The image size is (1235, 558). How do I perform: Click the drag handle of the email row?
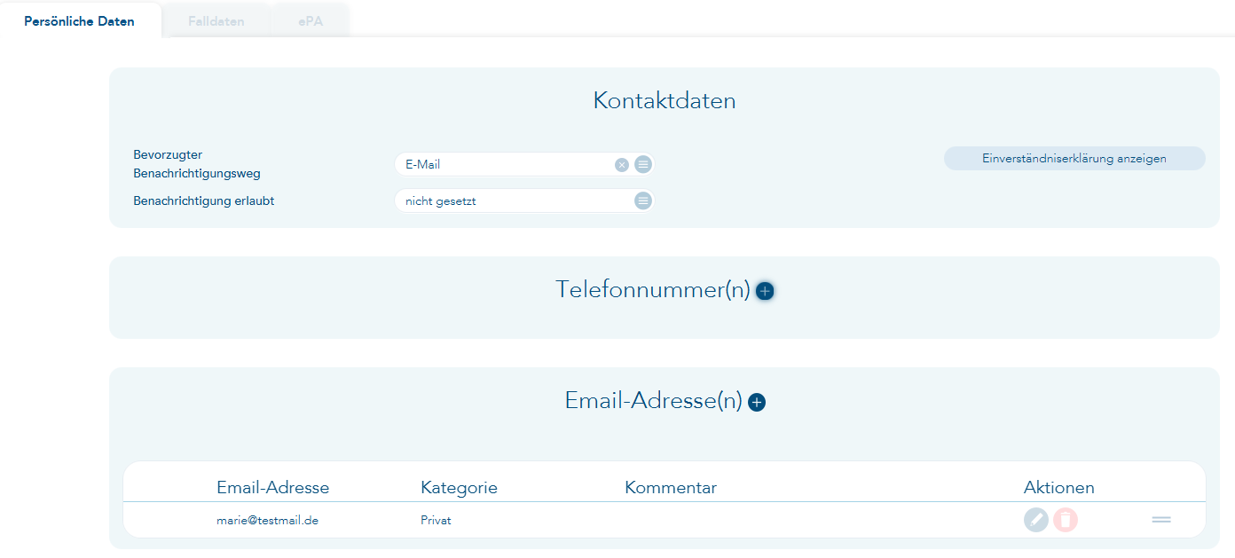(1161, 520)
